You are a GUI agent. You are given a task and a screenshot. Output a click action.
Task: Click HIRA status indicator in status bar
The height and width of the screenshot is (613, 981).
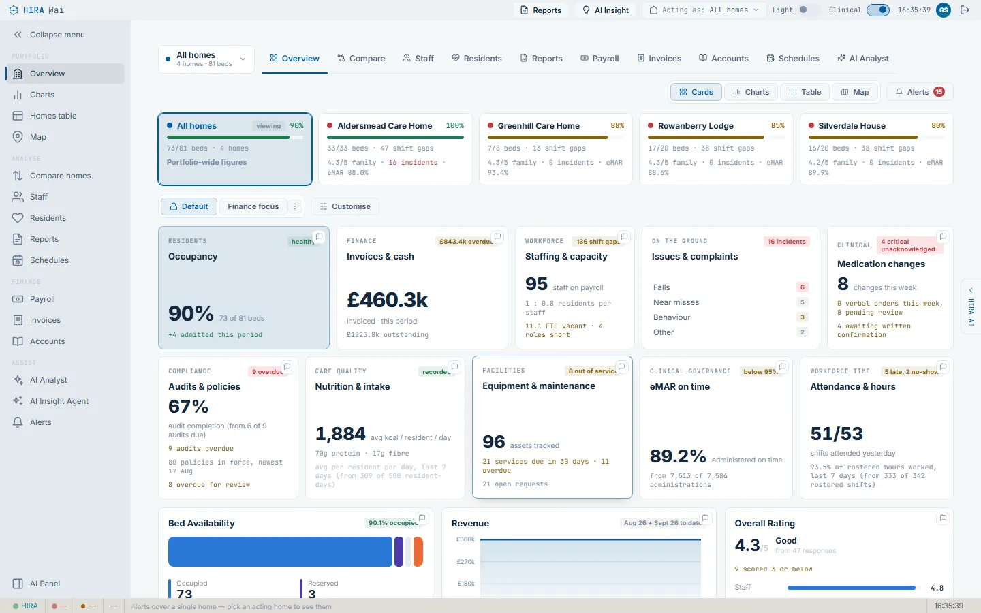26,606
